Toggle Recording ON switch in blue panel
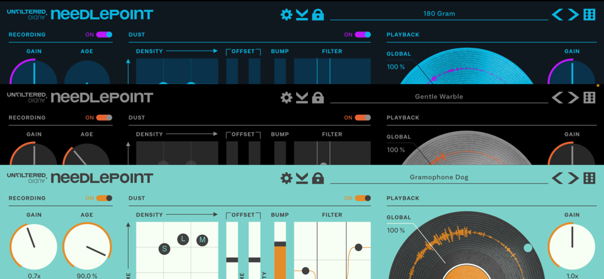 pos(104,34)
